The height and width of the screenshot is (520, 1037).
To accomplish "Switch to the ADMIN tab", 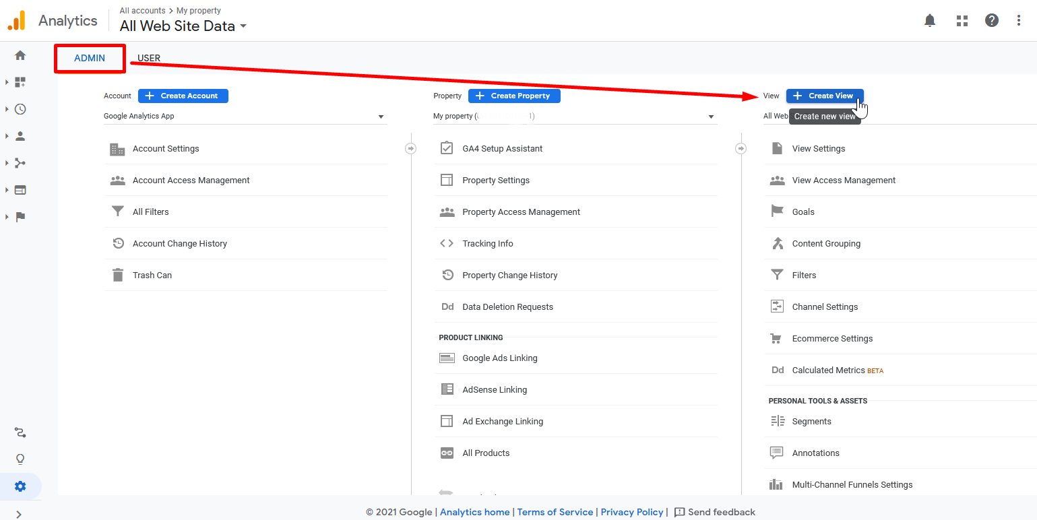I will pos(90,58).
